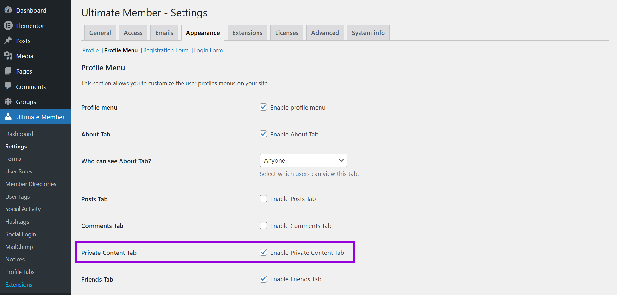Click the Enable Friends Tab label
Viewport: 617px width, 295px height.
tap(296, 279)
